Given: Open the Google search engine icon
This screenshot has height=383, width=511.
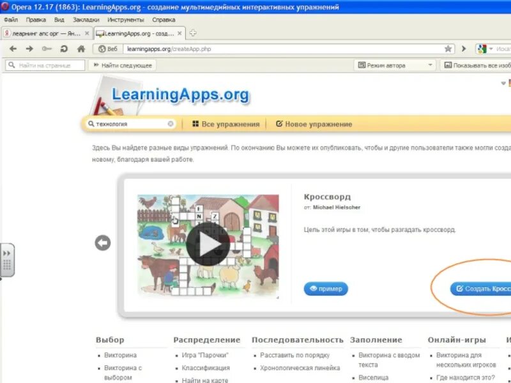Looking at the screenshot, I should click(482, 49).
